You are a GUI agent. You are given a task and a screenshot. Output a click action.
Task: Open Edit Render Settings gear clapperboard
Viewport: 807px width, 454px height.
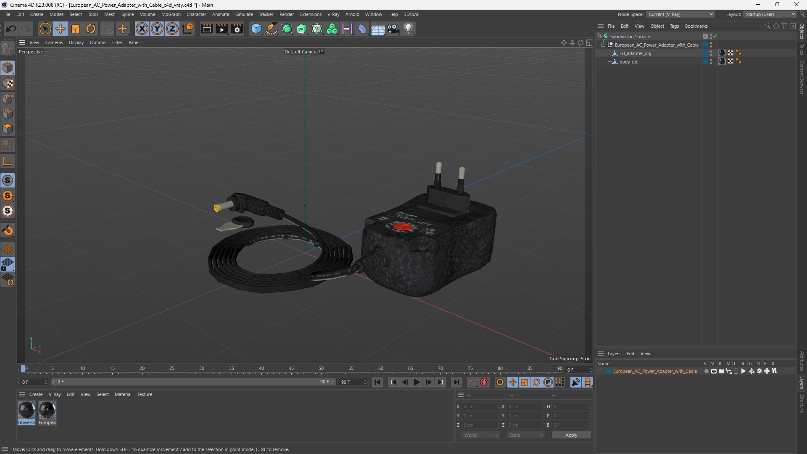[237, 29]
